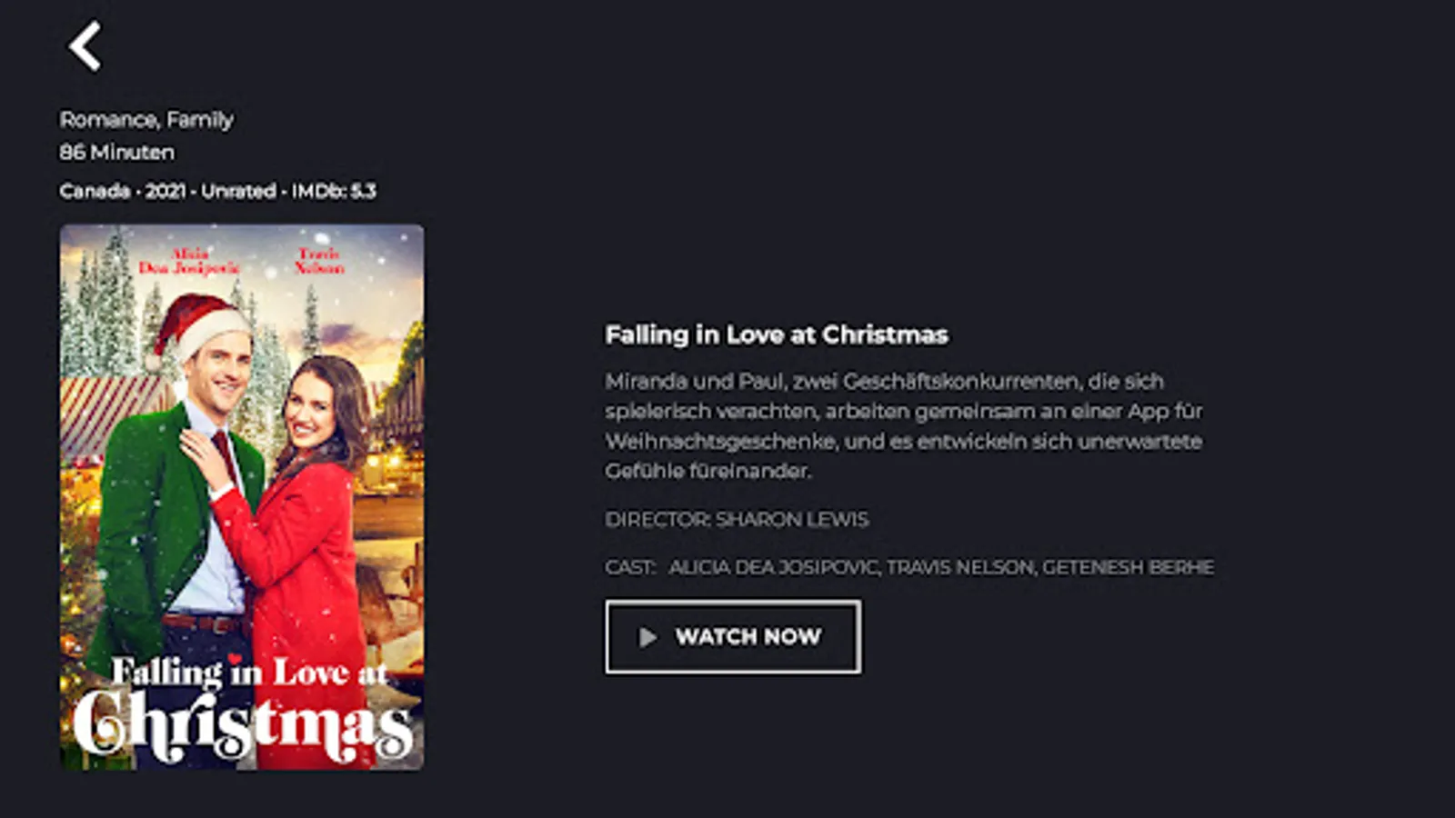Select the movie title Falling in Love at Christmas
Viewport: 1455px width, 818px height.
(x=777, y=334)
